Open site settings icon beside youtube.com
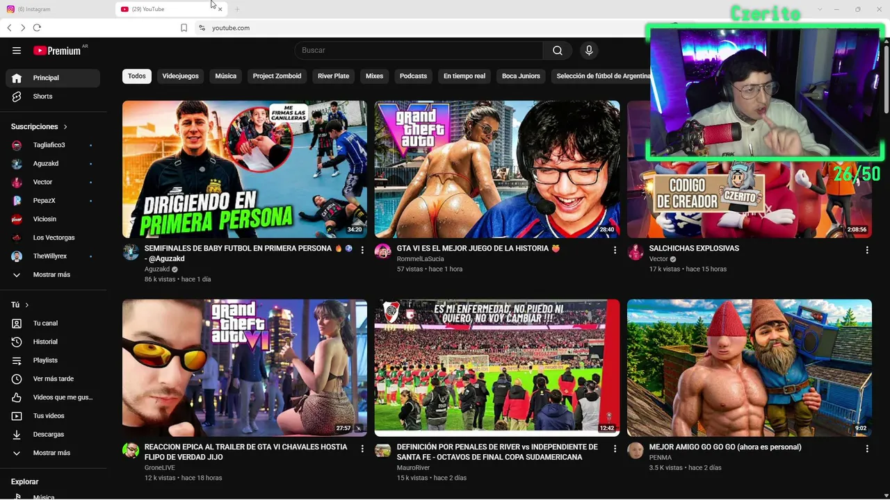 point(202,28)
